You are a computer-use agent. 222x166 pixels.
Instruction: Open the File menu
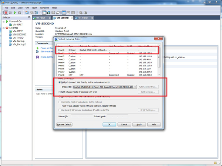pyautogui.click(x=7, y=8)
